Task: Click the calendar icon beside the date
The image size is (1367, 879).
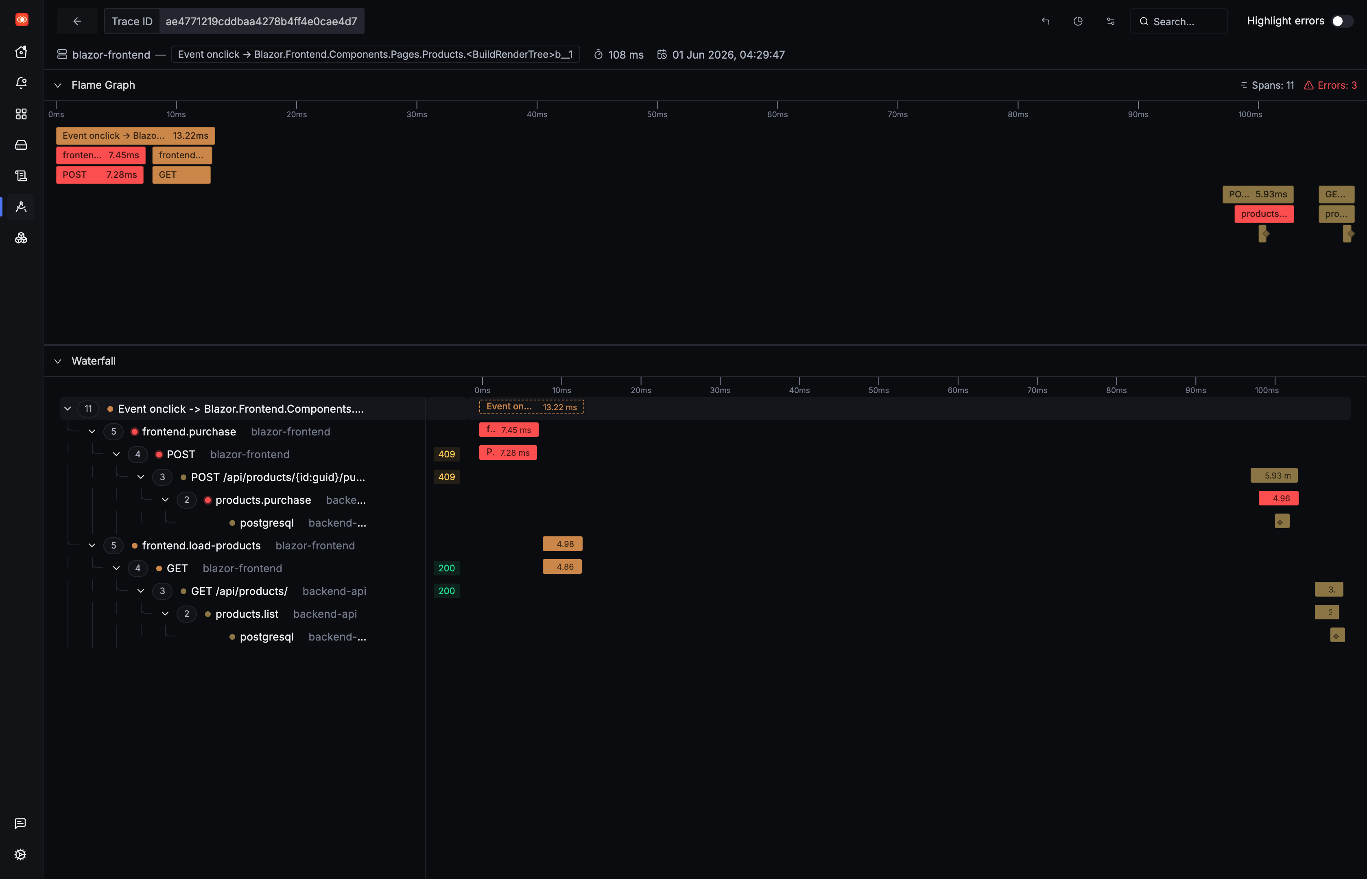Action: tap(662, 55)
